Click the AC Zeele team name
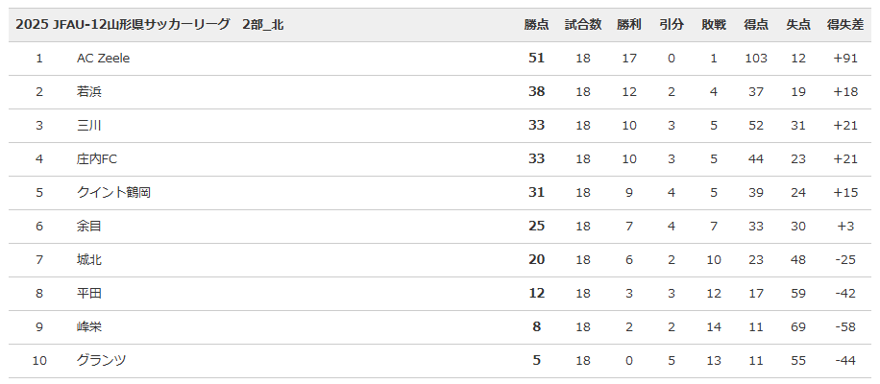 click(103, 59)
